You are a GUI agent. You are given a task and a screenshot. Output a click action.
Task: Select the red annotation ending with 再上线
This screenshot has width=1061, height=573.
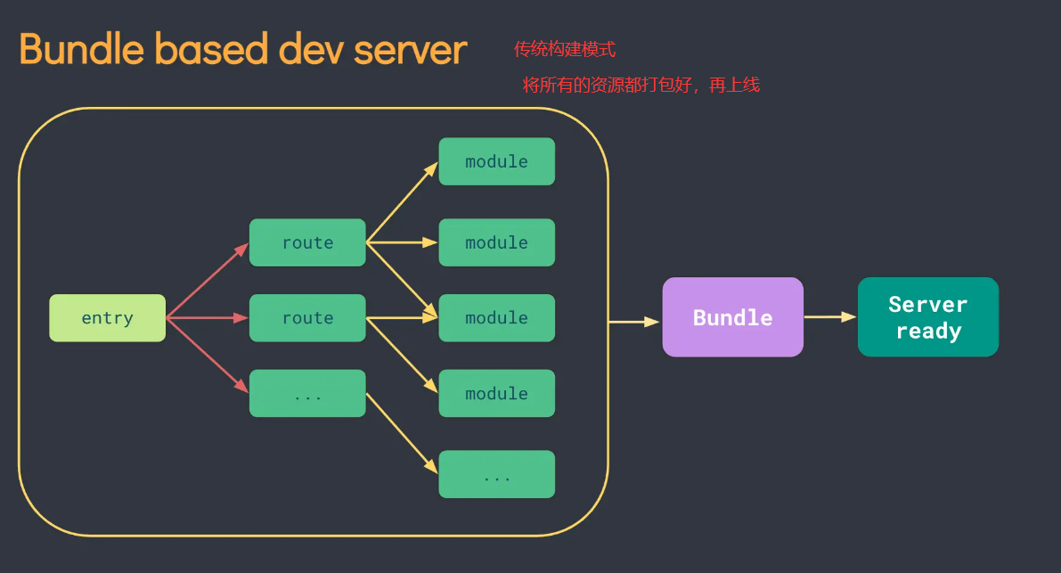click(641, 86)
